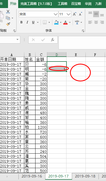Click 开单日期 header cell
106x181 pixels.
click(x=12, y=59)
